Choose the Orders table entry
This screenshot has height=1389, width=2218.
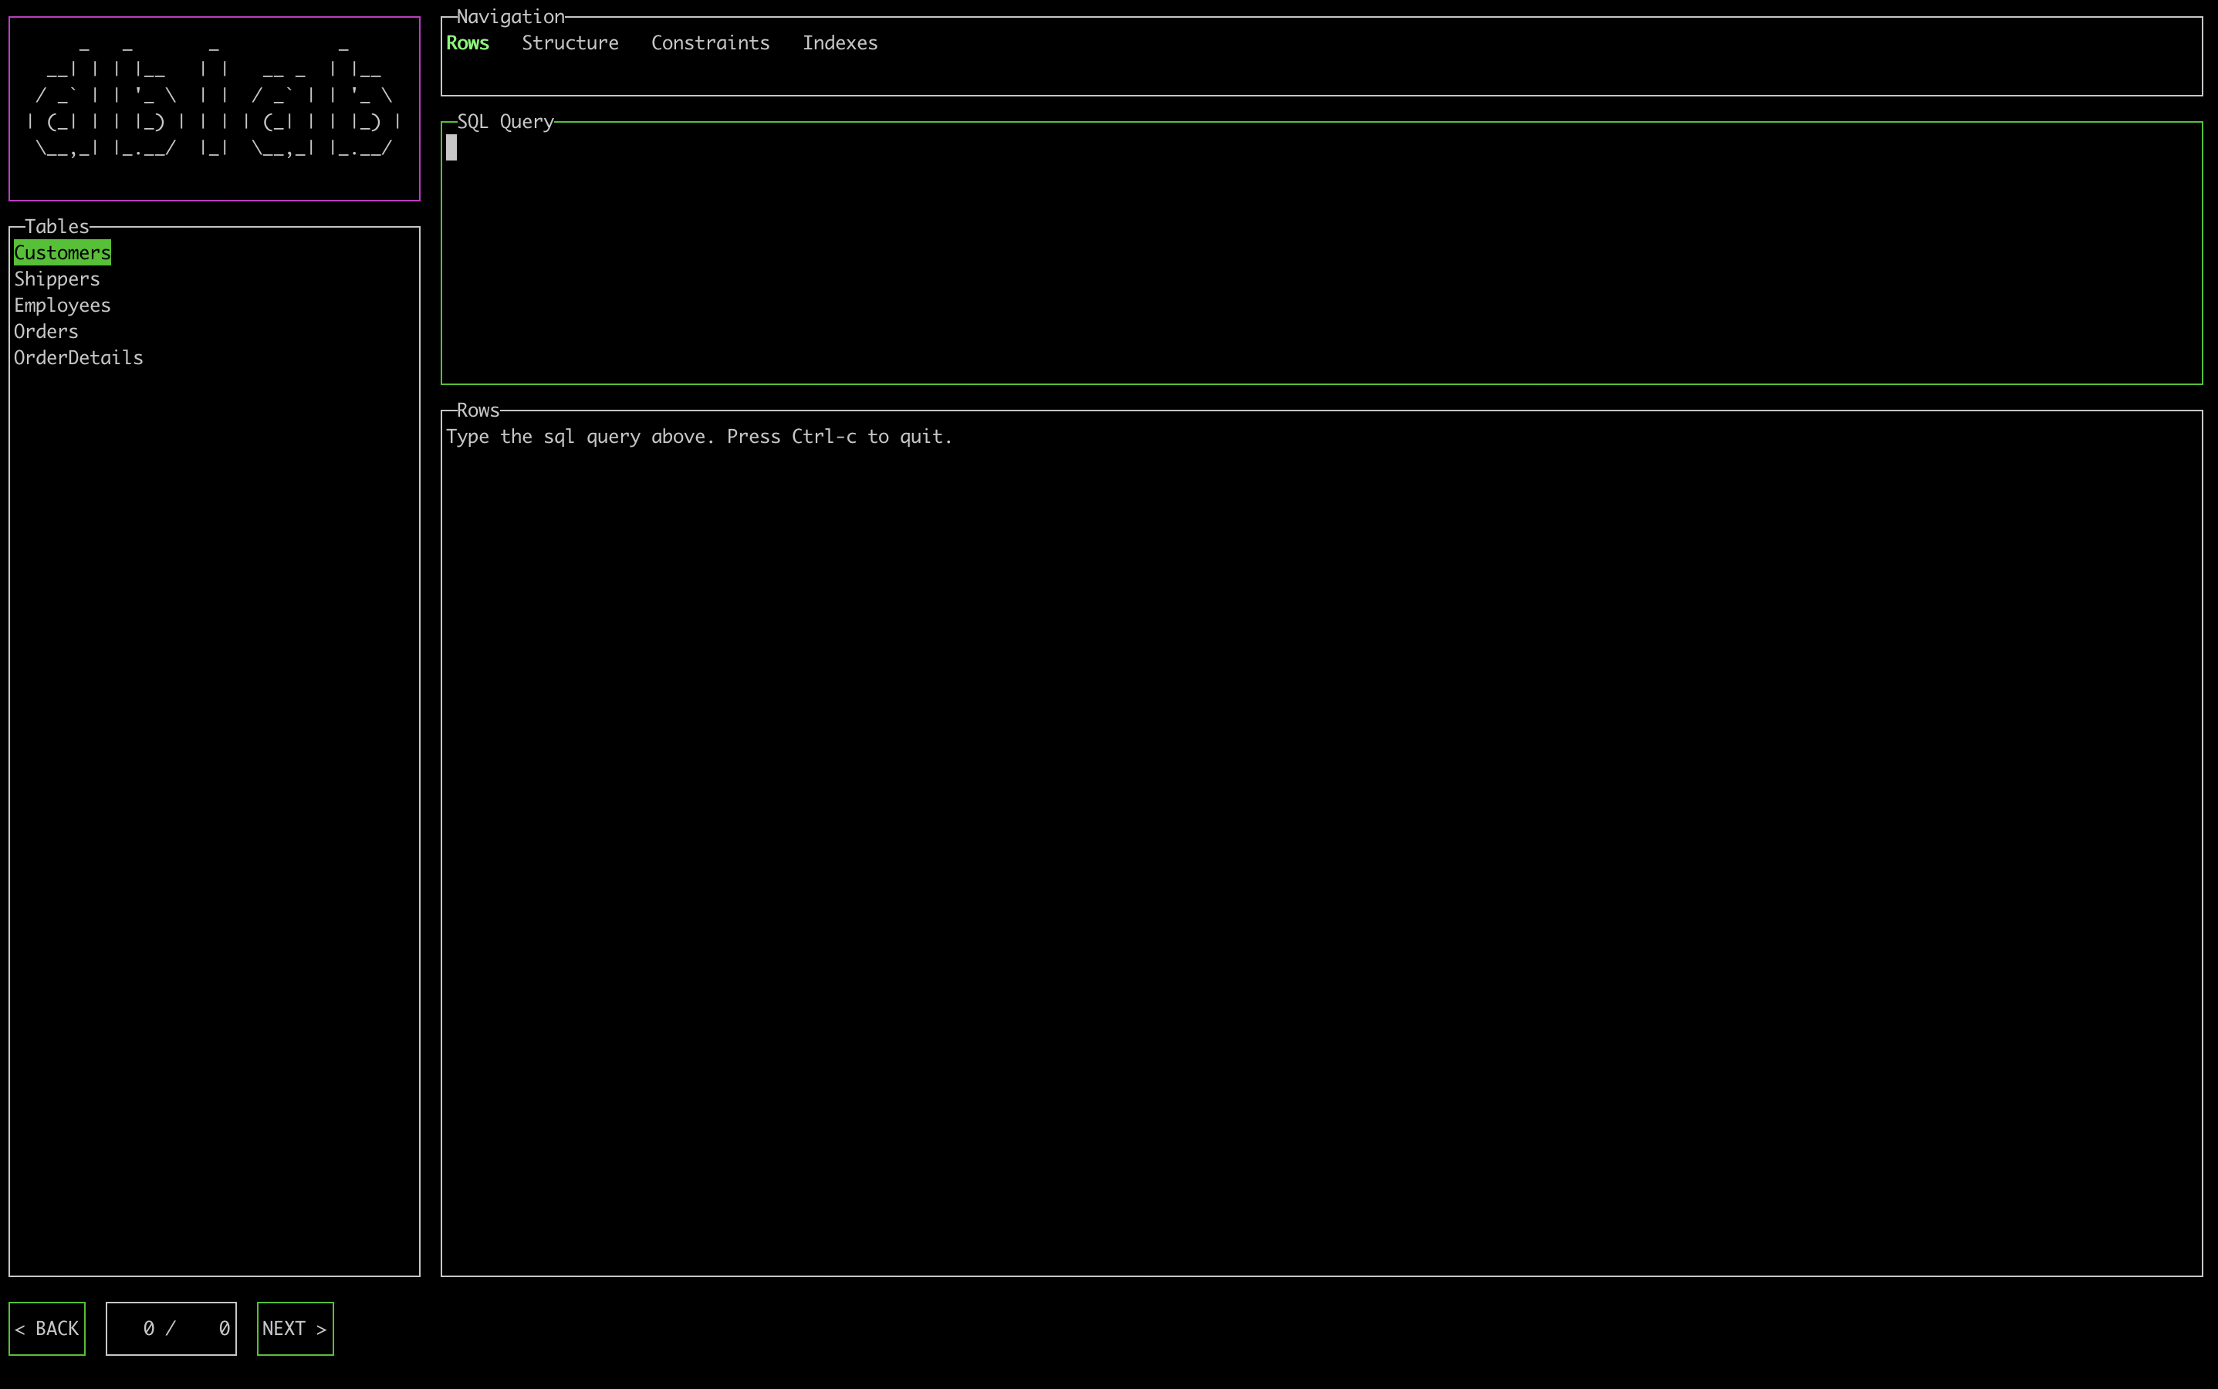46,332
